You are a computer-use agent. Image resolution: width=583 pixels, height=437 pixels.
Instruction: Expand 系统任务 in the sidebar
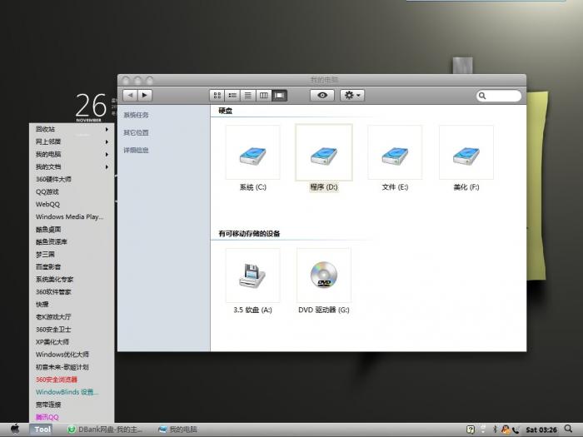point(136,115)
